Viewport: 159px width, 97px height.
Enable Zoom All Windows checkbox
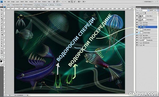[24, 5]
